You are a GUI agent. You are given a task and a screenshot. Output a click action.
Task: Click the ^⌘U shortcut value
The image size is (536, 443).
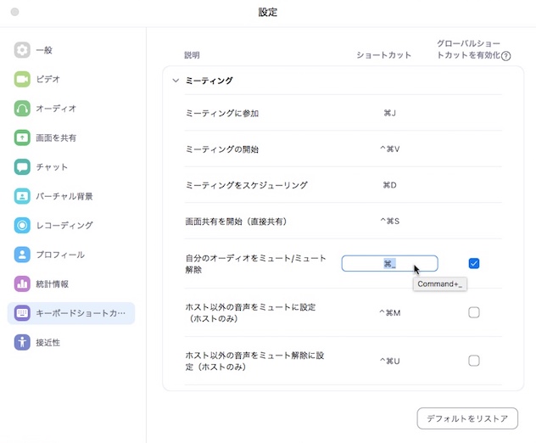pyautogui.click(x=389, y=361)
